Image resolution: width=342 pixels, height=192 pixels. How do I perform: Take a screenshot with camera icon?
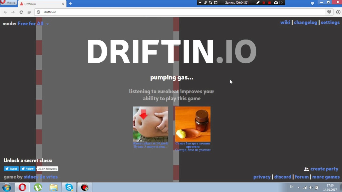pyautogui.click(x=276, y=3)
